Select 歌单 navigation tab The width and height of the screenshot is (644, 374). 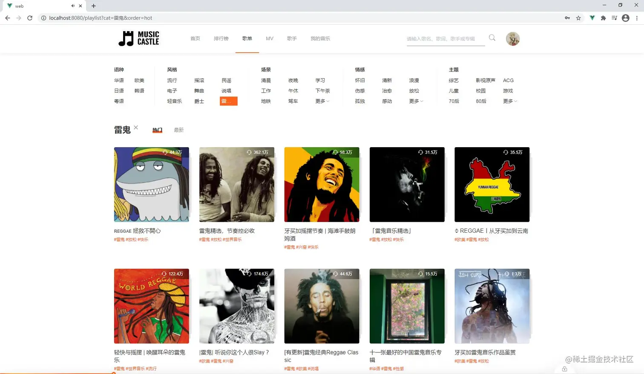[247, 38]
